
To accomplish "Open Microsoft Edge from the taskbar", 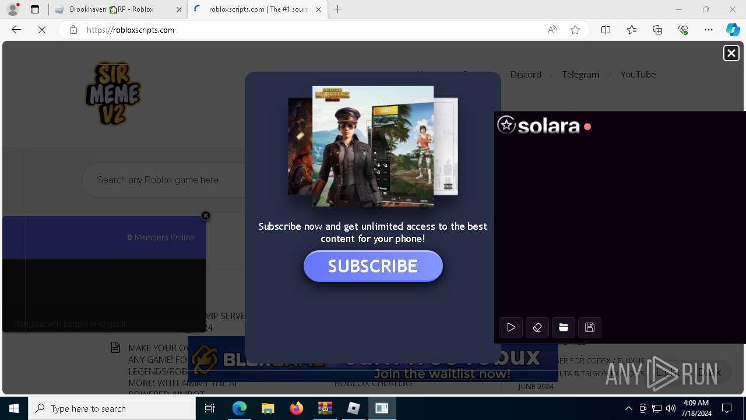I will coord(240,408).
